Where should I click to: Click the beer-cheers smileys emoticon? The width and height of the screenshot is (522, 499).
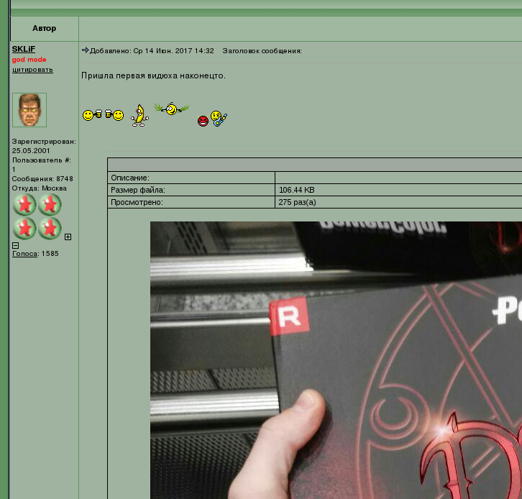pos(104,115)
